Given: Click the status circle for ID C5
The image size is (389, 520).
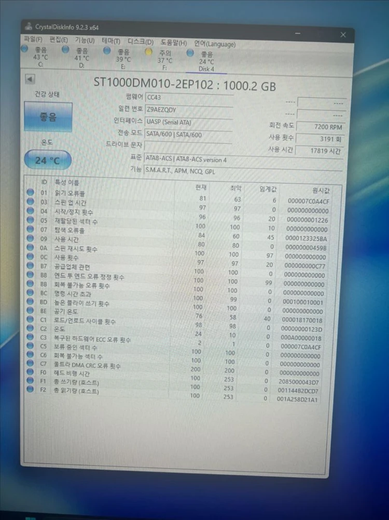Looking at the screenshot, I should (30, 345).
